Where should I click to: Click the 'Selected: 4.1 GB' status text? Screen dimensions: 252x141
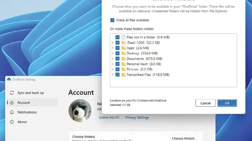click(x=120, y=105)
